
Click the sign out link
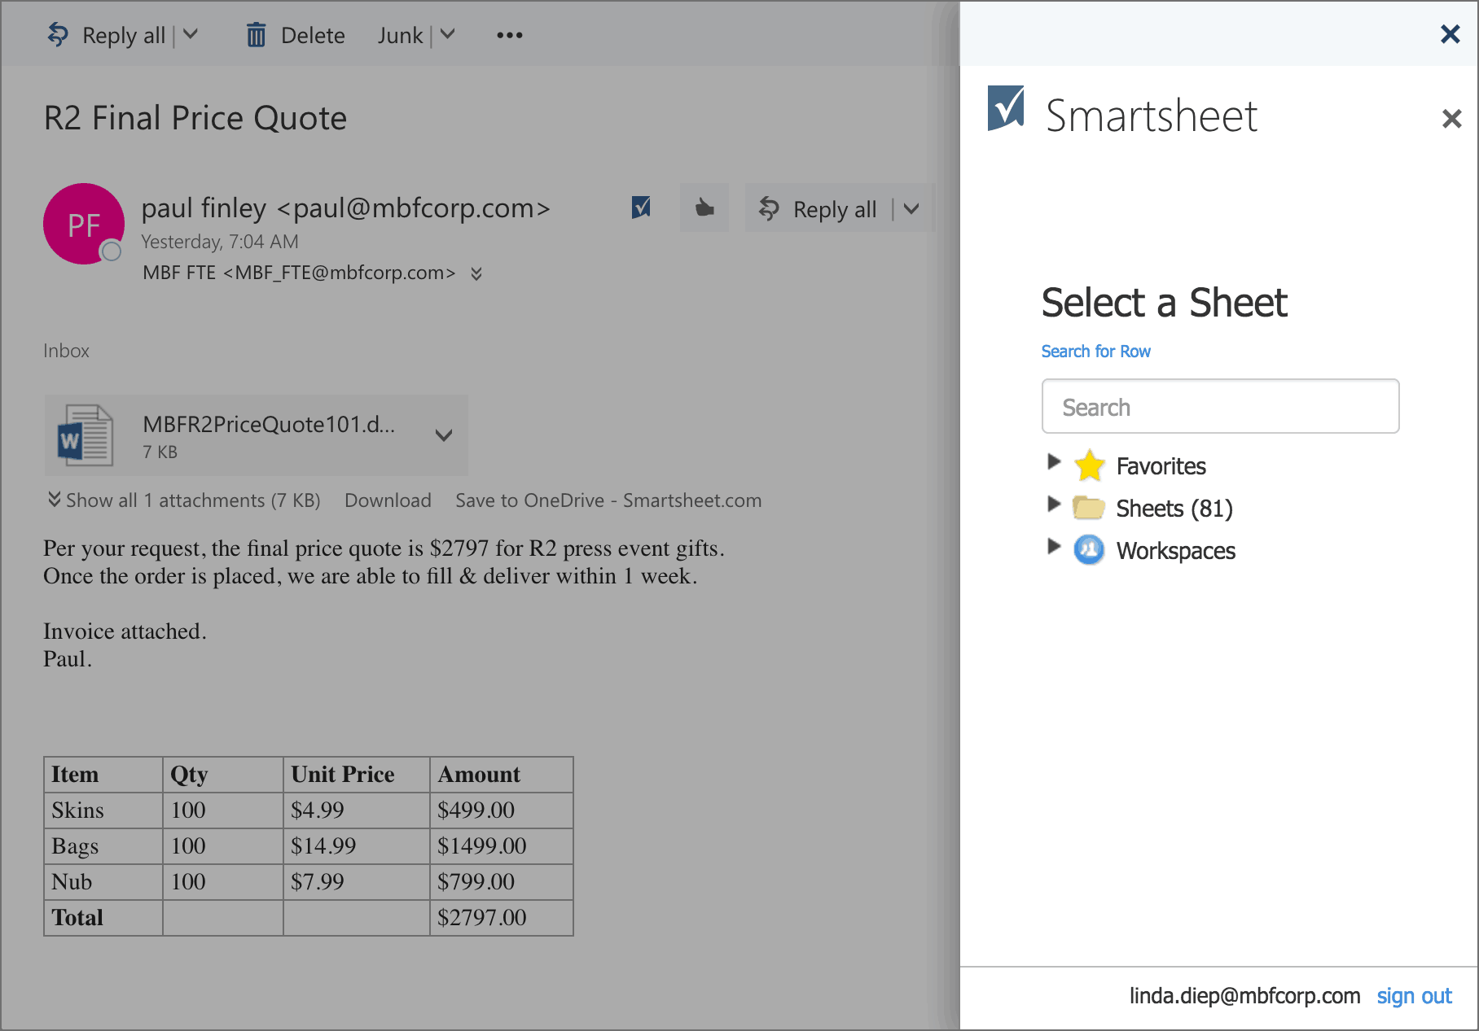1414,996
